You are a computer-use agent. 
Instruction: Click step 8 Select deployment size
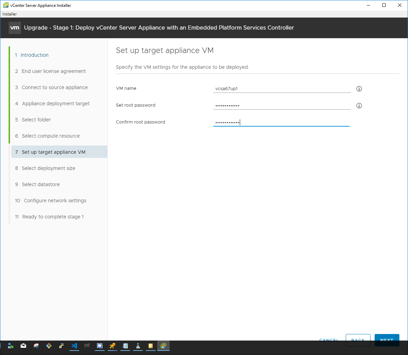click(x=45, y=168)
